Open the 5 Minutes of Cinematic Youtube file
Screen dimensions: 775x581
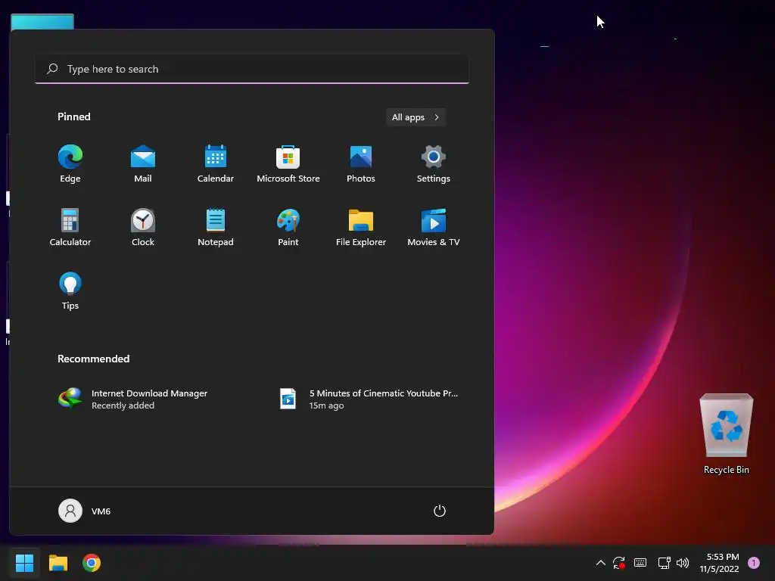pyautogui.click(x=369, y=399)
